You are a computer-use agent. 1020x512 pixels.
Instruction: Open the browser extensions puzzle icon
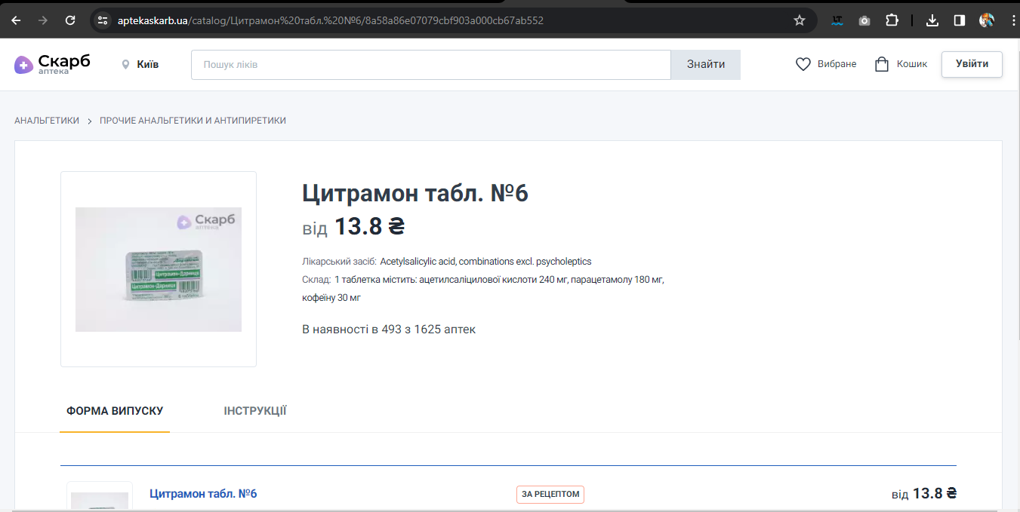click(892, 20)
